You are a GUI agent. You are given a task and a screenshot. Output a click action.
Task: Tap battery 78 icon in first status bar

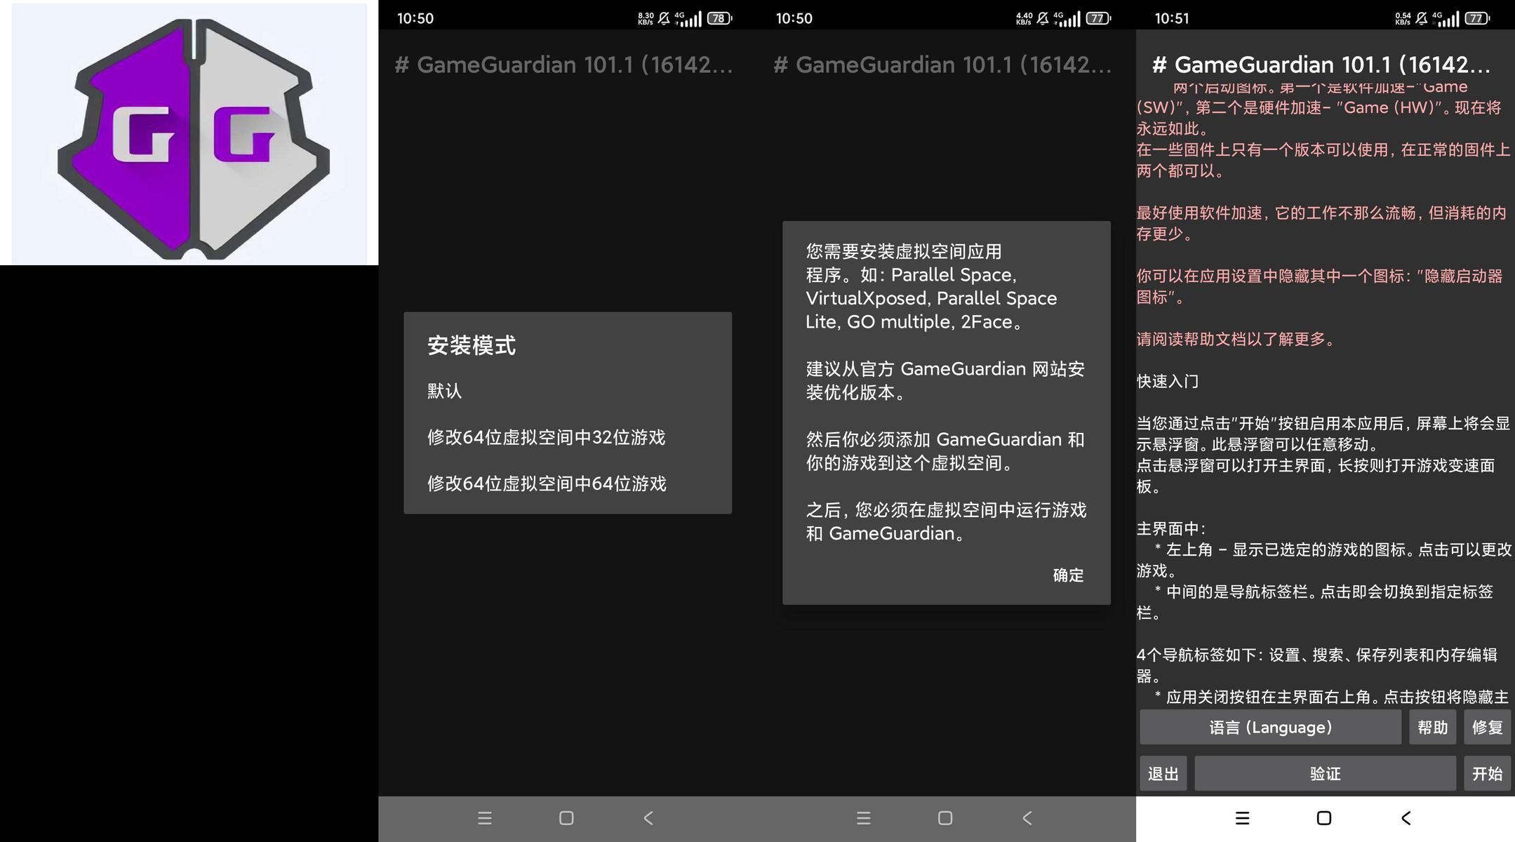(719, 18)
